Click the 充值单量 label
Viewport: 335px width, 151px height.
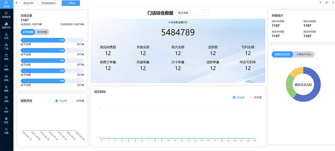click(143, 62)
